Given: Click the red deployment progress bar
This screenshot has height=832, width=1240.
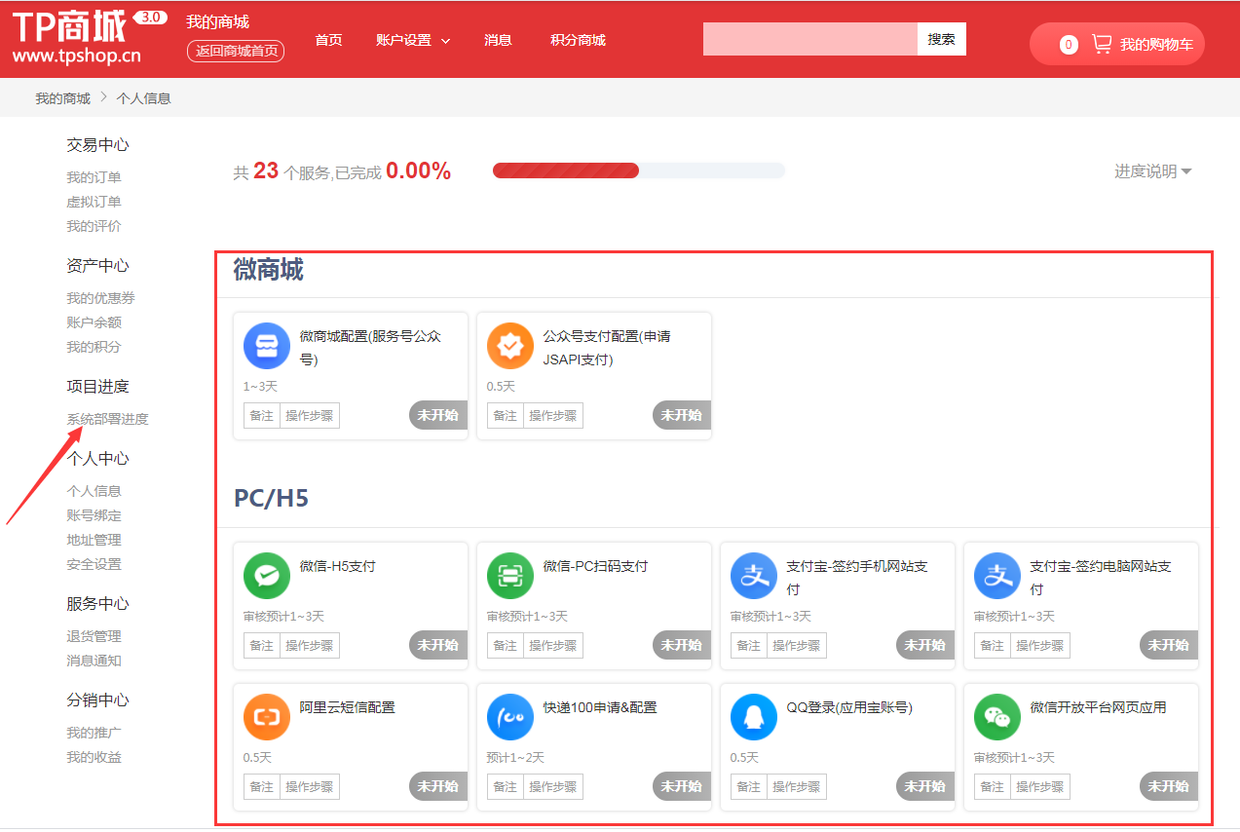Looking at the screenshot, I should coord(566,170).
